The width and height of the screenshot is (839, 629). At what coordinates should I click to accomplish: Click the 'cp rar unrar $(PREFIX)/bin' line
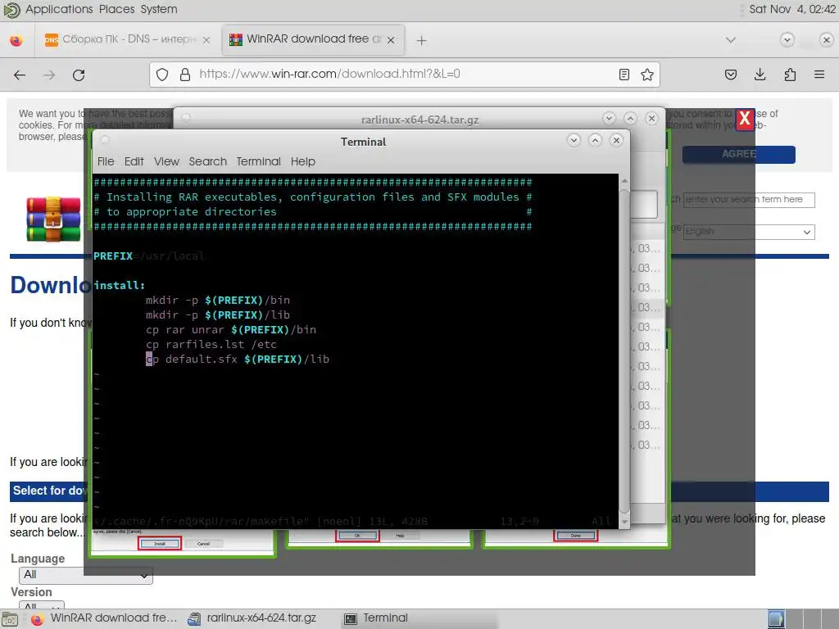[x=231, y=330]
